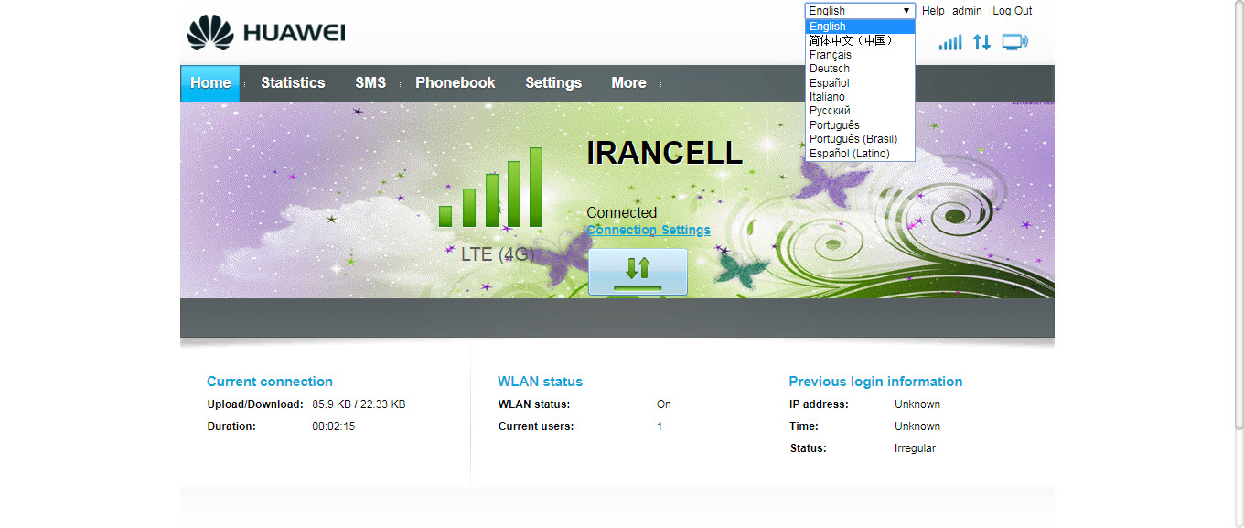Viewport: 1244px width, 528px height.
Task: Click the Duration label
Action: 231,426
